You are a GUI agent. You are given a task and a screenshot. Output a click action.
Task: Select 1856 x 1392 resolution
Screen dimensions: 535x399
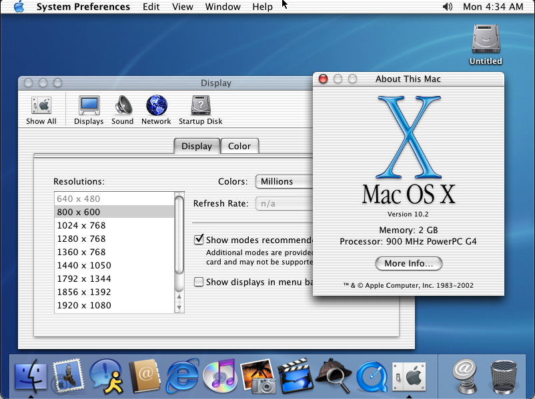114,292
